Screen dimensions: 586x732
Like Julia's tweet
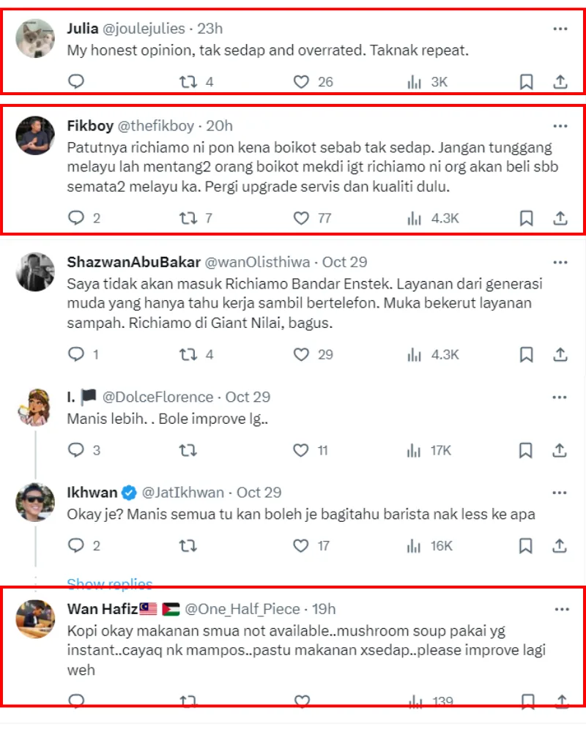301,82
